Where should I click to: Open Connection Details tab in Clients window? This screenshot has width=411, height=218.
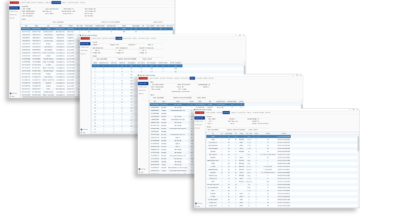tap(201, 78)
